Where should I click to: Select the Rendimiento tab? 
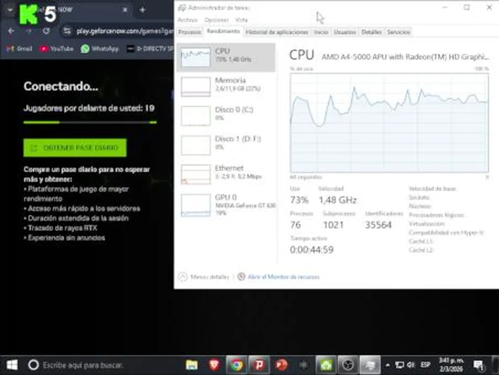click(223, 31)
